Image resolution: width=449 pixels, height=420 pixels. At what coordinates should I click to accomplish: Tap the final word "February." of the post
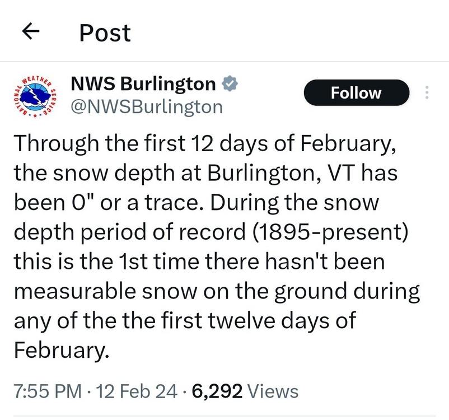point(59,351)
